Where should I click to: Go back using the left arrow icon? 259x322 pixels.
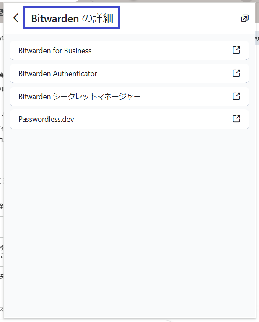pos(16,18)
